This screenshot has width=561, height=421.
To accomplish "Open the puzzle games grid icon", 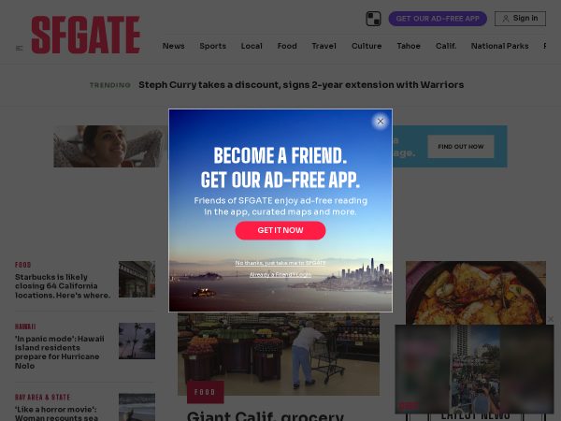I will (373, 19).
